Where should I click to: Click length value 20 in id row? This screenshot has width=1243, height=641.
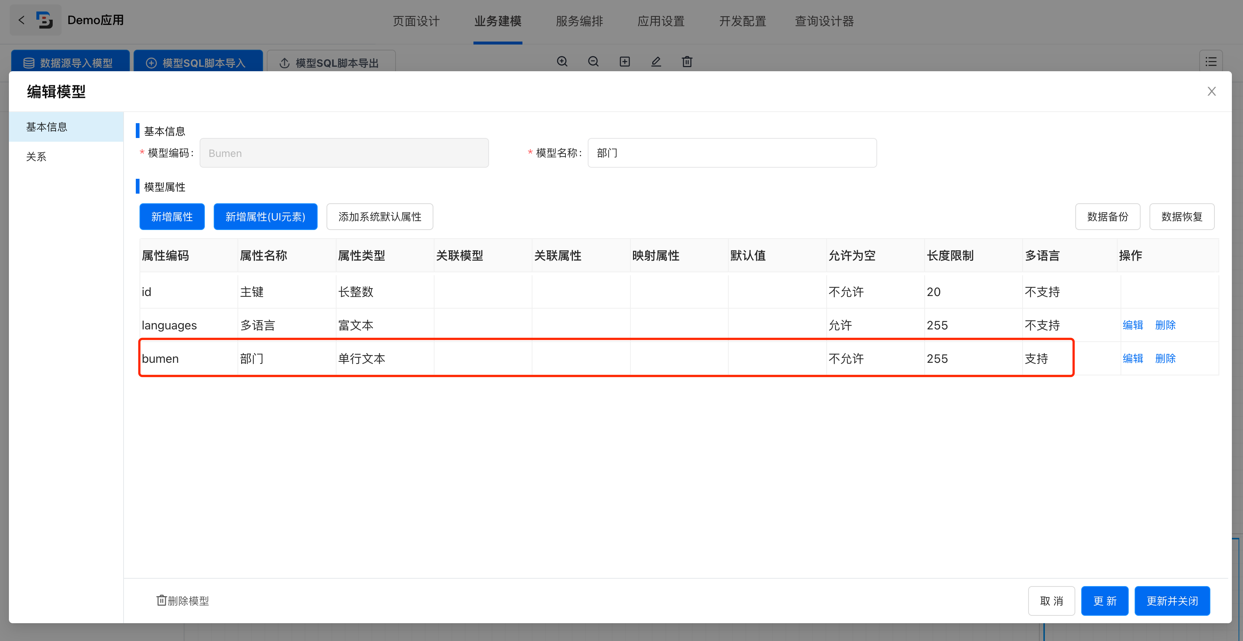click(933, 292)
